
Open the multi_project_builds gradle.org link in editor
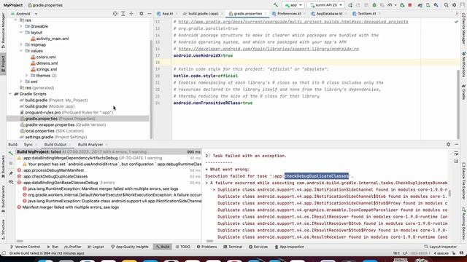(293, 22)
